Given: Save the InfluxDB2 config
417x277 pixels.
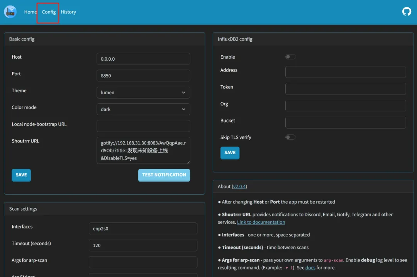Looking at the screenshot, I should tap(230, 153).
